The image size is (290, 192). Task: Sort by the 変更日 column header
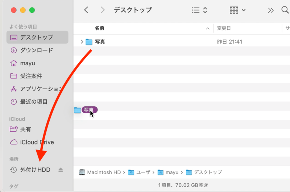(x=224, y=28)
